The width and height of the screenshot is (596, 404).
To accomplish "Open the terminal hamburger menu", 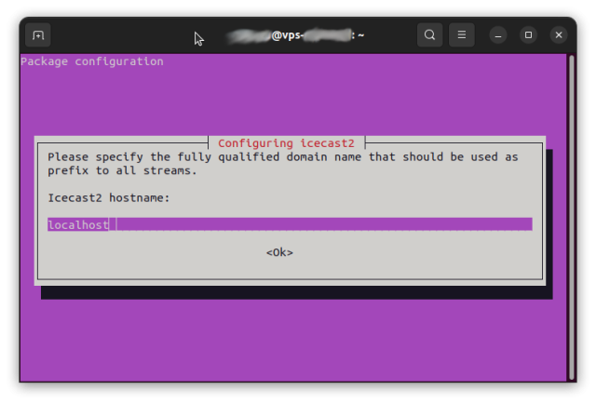I will tap(461, 35).
